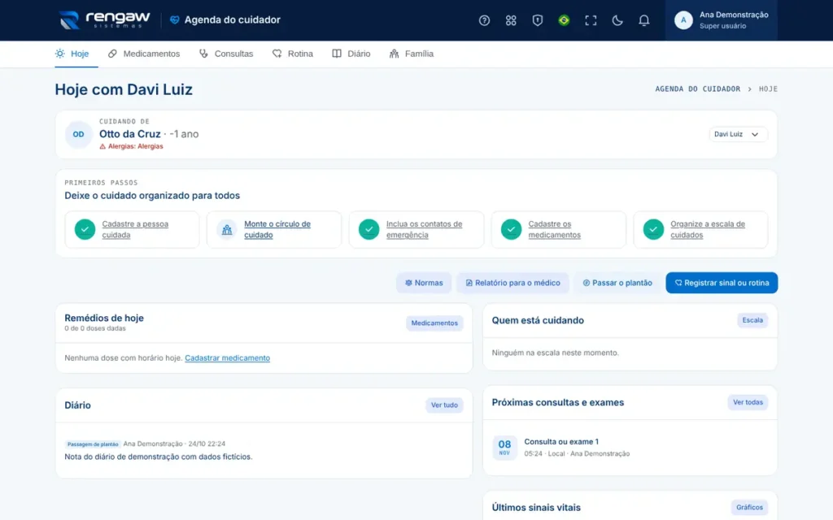Click Registrar sinal ou rotina button
Screen dimensions: 833x520
click(722, 283)
